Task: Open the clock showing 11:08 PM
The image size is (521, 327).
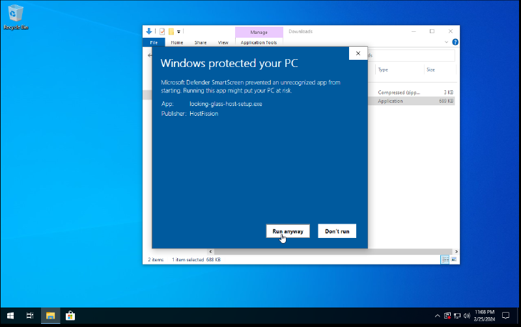Action: coord(485,316)
